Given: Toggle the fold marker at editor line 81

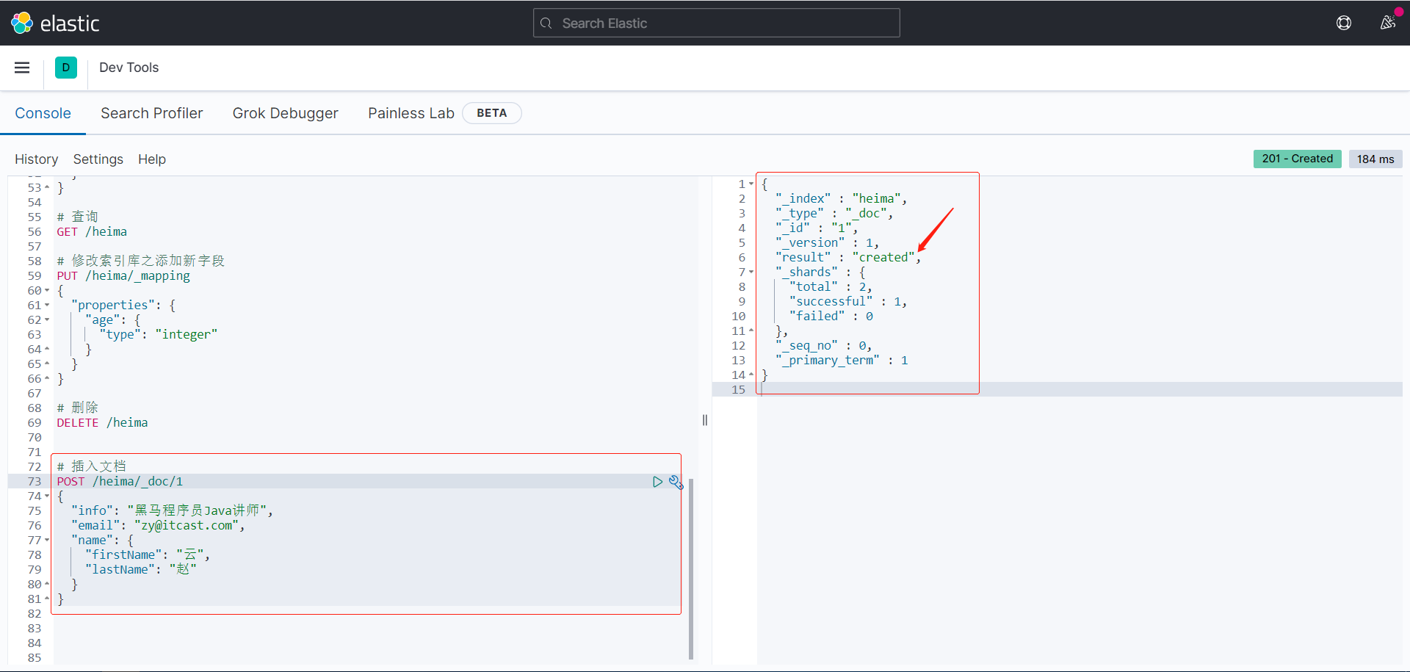Looking at the screenshot, I should 47,599.
